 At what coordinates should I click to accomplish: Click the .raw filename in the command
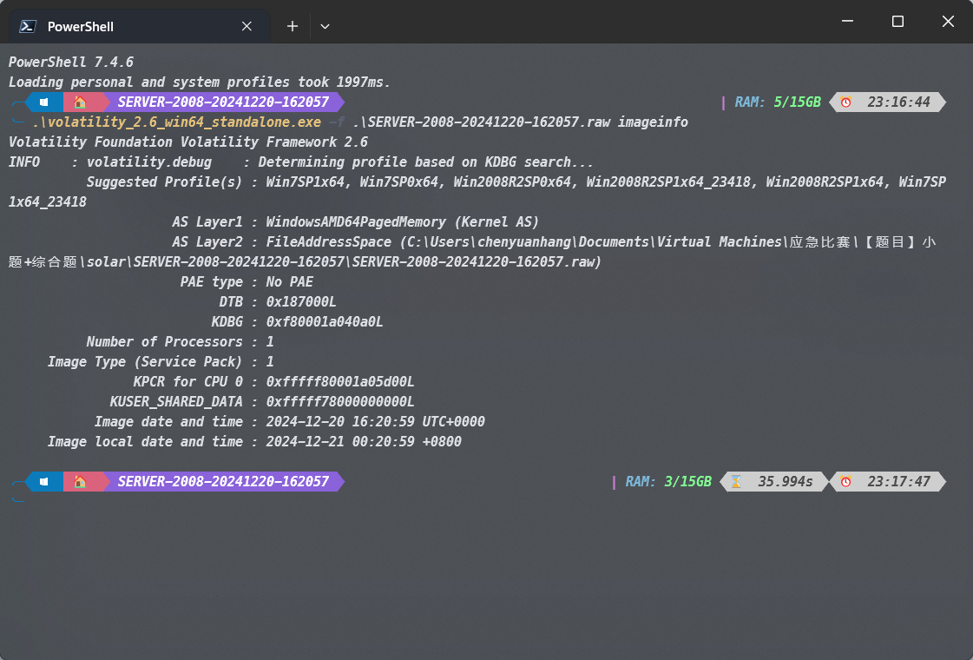click(482, 122)
